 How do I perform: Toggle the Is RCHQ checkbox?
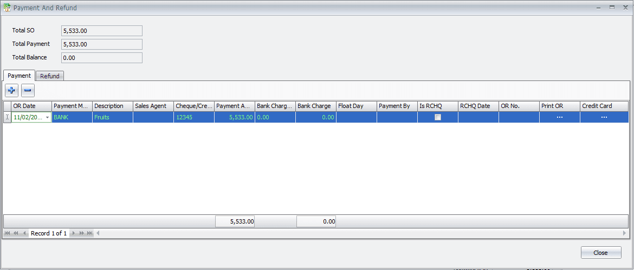pos(438,117)
